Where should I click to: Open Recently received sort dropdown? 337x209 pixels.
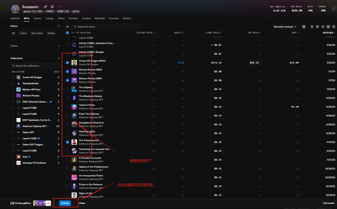click(285, 27)
